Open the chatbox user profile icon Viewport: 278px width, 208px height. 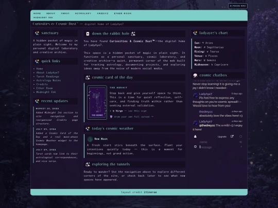pos(195,137)
